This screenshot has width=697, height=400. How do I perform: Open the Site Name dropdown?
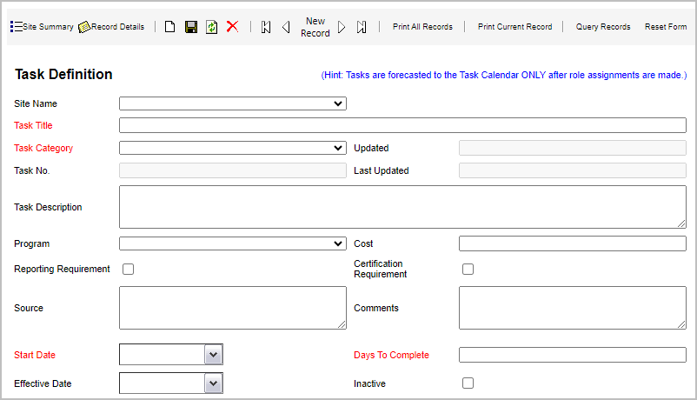pyautogui.click(x=232, y=103)
